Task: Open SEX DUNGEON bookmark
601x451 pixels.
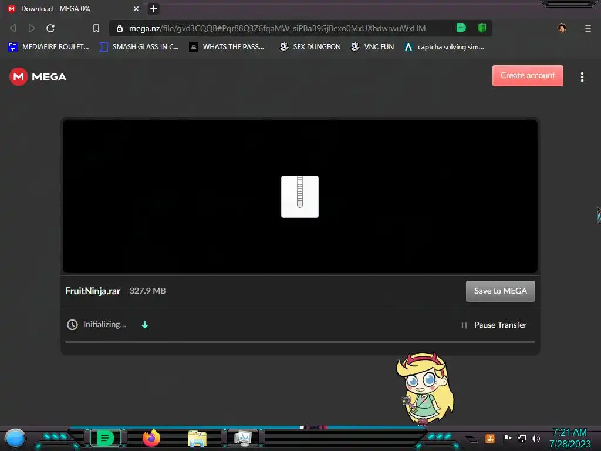Action: [x=310, y=47]
